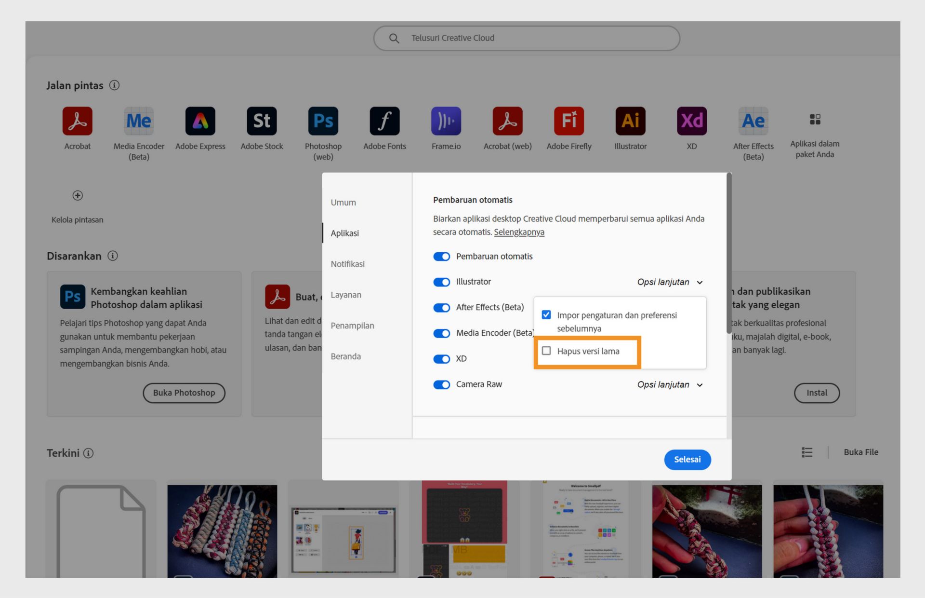
Task: Switch to the Notifikasi preferences tab
Action: click(347, 264)
